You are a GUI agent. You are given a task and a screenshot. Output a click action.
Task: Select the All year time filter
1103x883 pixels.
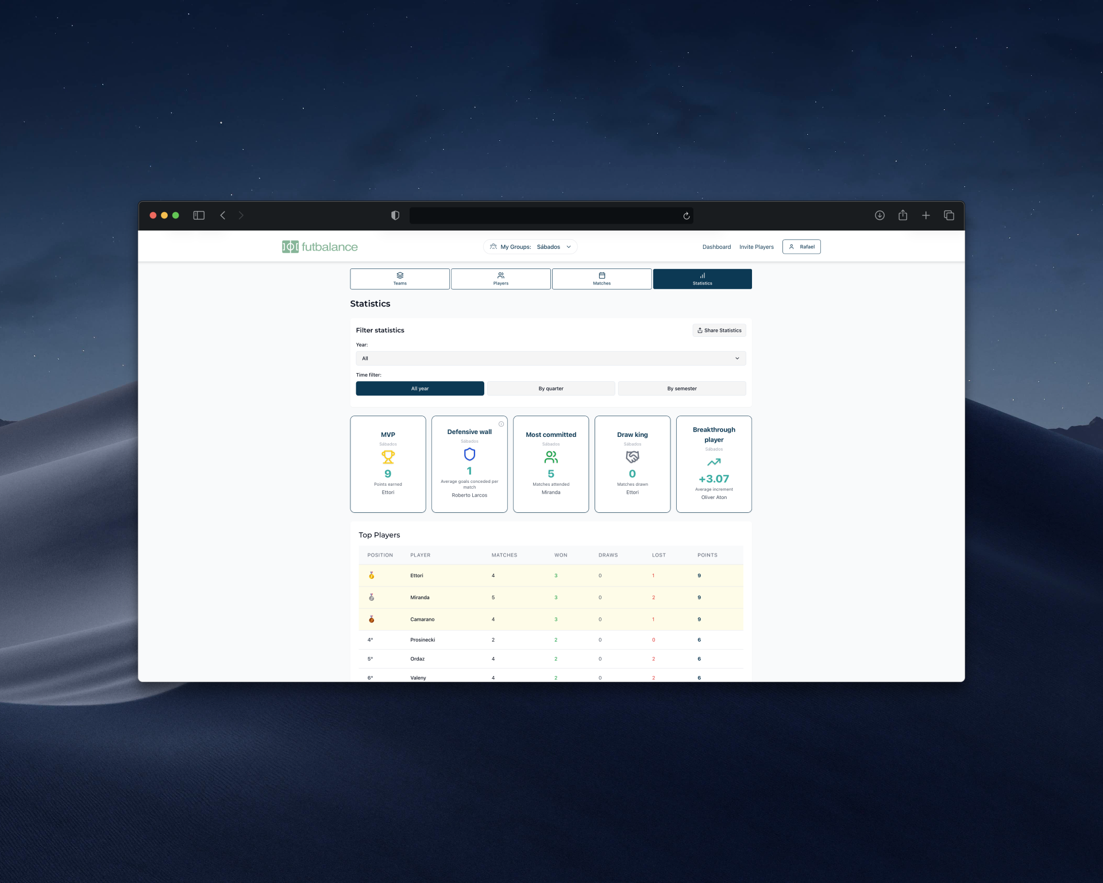point(420,388)
